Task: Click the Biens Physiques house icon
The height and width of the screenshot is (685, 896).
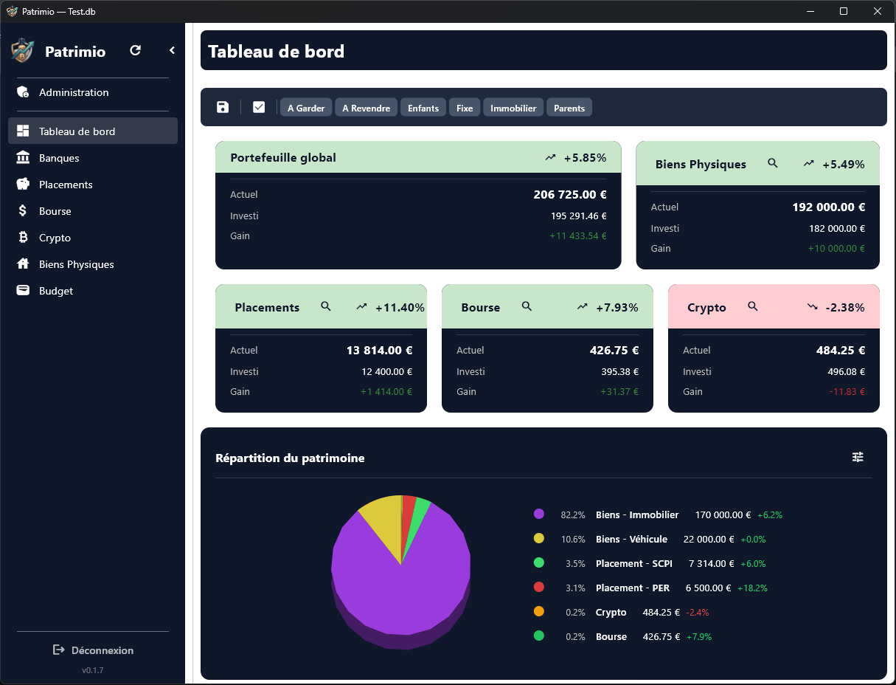Action: coord(23,264)
